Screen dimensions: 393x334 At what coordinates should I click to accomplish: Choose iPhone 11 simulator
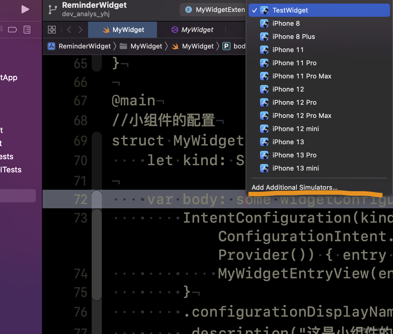(319, 50)
